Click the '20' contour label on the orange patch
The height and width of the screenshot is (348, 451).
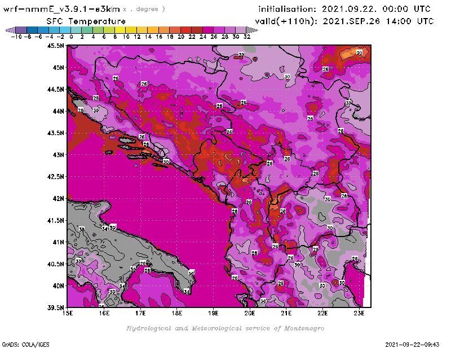[359, 52]
